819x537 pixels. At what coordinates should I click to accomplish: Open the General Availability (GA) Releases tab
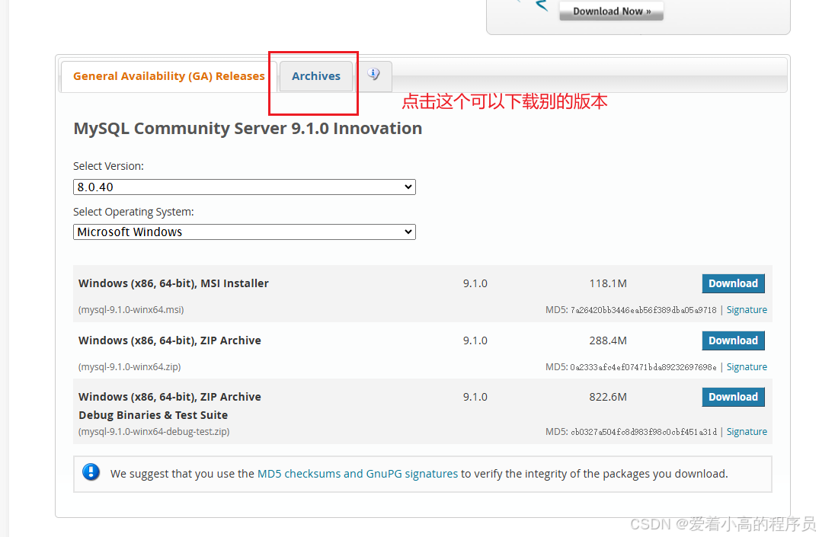point(168,76)
